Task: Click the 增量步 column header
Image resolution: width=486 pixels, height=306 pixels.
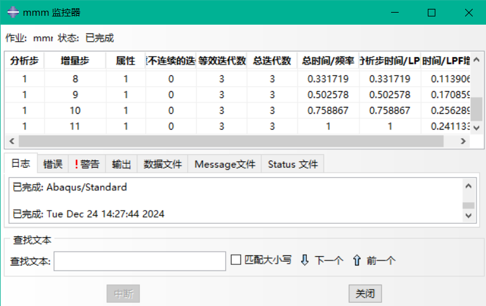Action: [75, 61]
